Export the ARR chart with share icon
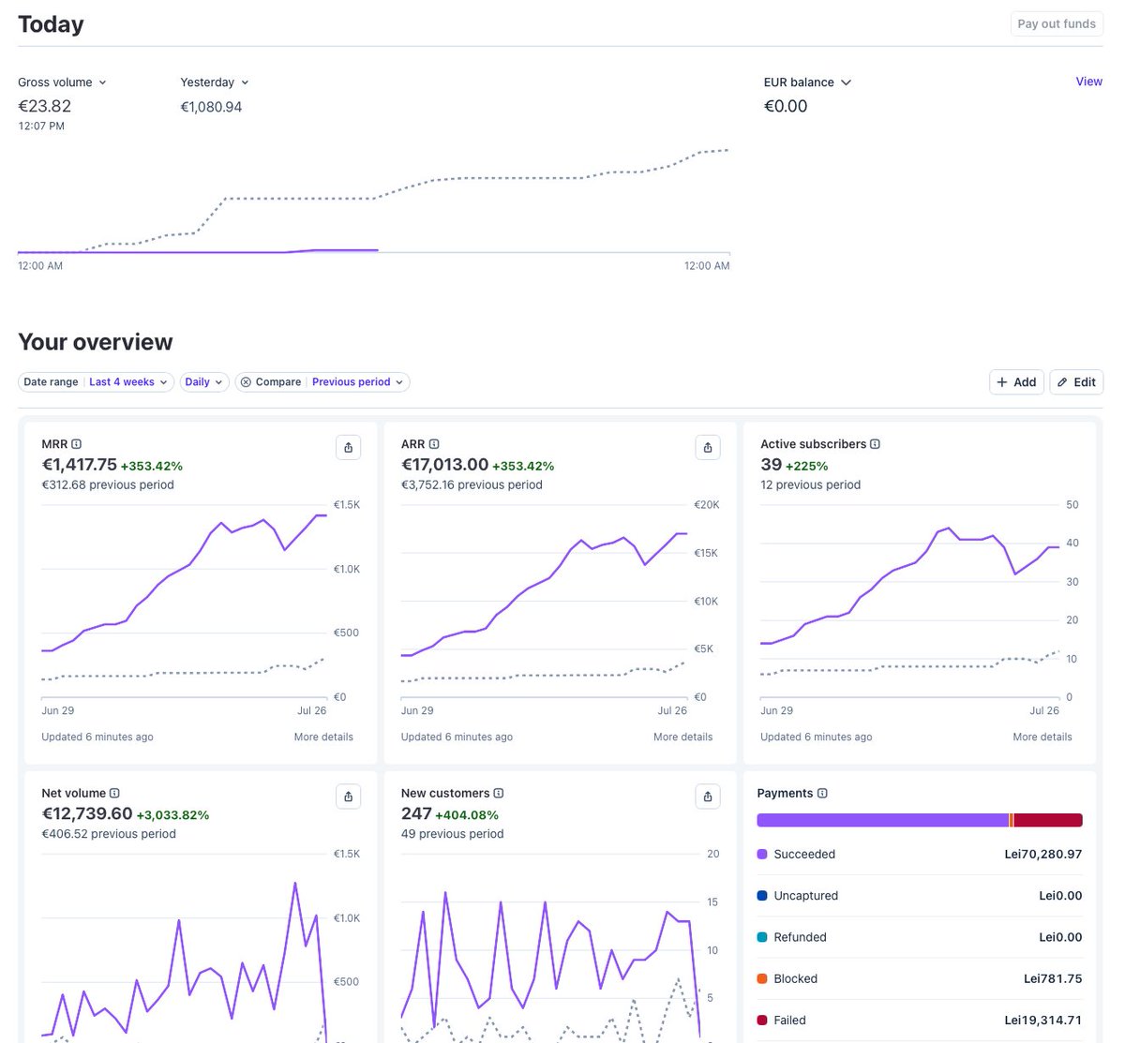Viewport: 1125px width, 1043px height. pyautogui.click(x=708, y=448)
